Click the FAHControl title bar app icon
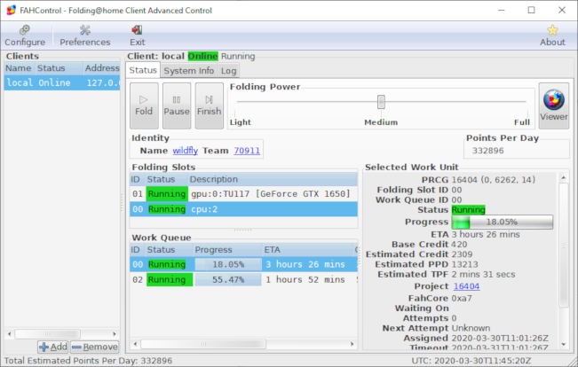578x367 pixels. [11, 11]
